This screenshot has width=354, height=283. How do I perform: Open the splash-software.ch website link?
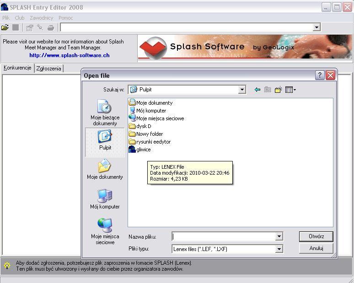click(x=70, y=55)
